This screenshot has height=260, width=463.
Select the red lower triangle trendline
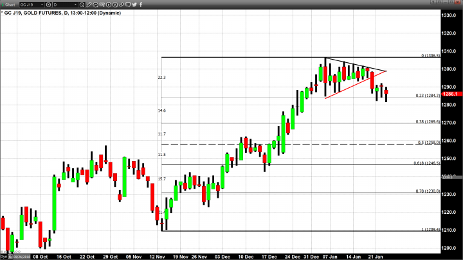click(356, 85)
